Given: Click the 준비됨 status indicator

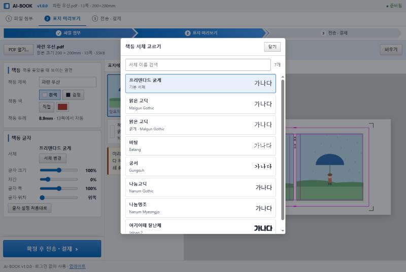Looking at the screenshot, I should click(394, 6).
